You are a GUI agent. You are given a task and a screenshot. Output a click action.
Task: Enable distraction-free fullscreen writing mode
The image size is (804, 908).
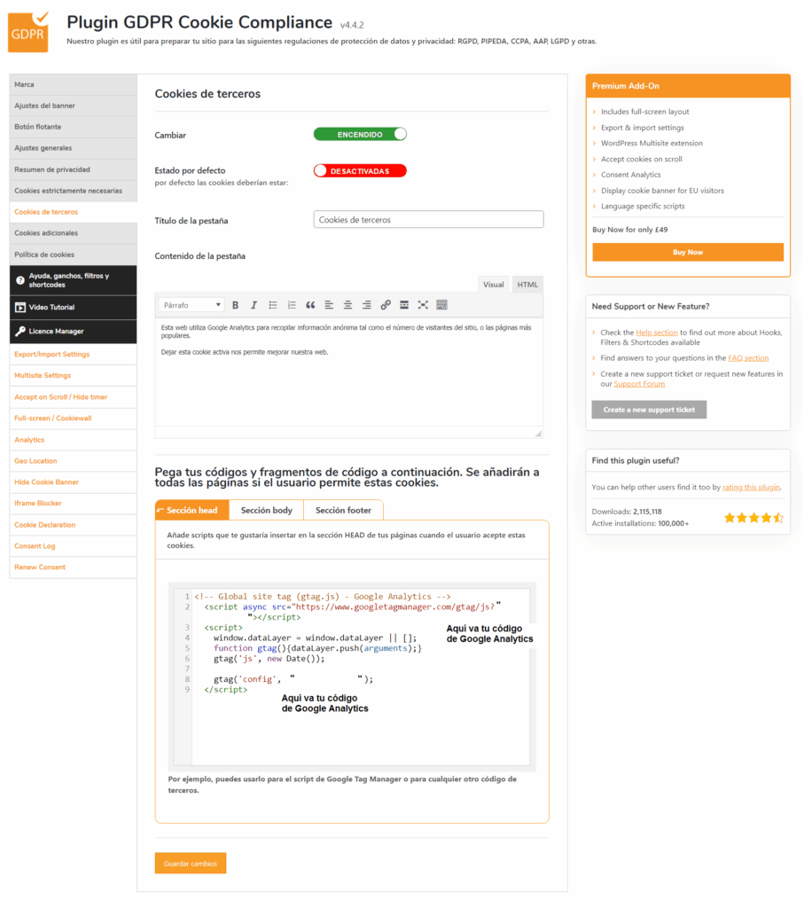point(422,305)
